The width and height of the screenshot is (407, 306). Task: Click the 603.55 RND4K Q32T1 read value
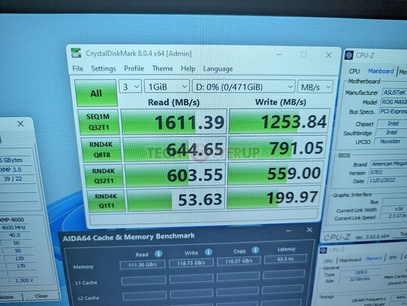[x=175, y=175]
